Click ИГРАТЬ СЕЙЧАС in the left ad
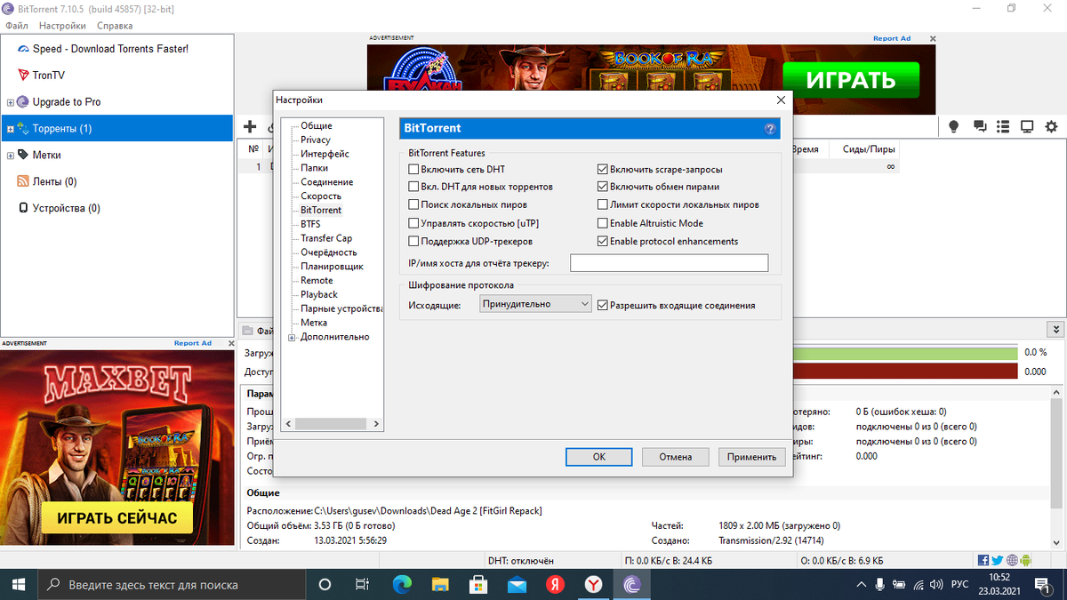This screenshot has width=1067, height=600. [x=117, y=517]
